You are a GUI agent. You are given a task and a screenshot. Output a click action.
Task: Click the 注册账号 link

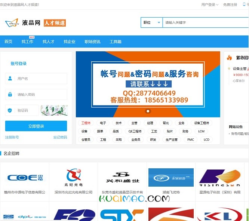click(12, 137)
